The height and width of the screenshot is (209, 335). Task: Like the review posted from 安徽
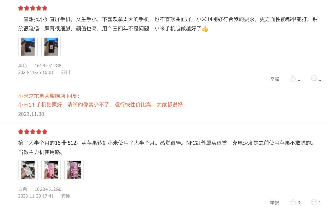(293, 202)
